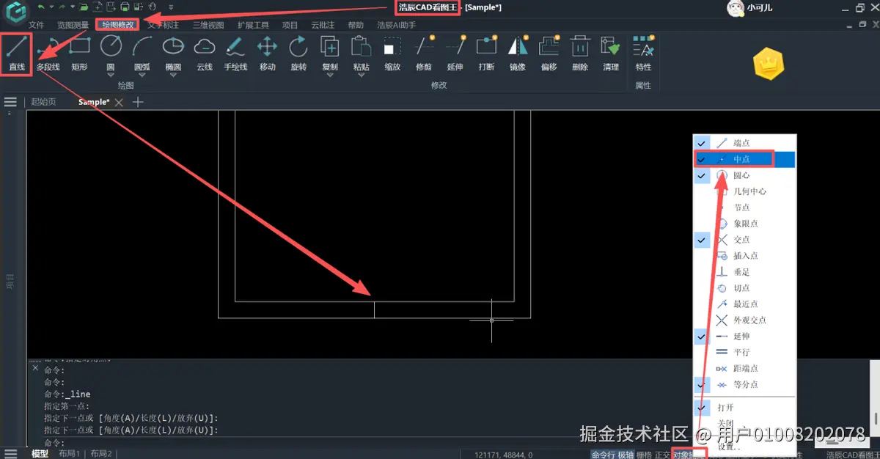The width and height of the screenshot is (880, 459).
Task: Expand the 复制 (Copy) dropdown arrow
Action: coord(330,75)
